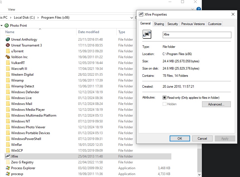Switch to the Sharing tab
This screenshot has height=177, width=240.
point(159,24)
